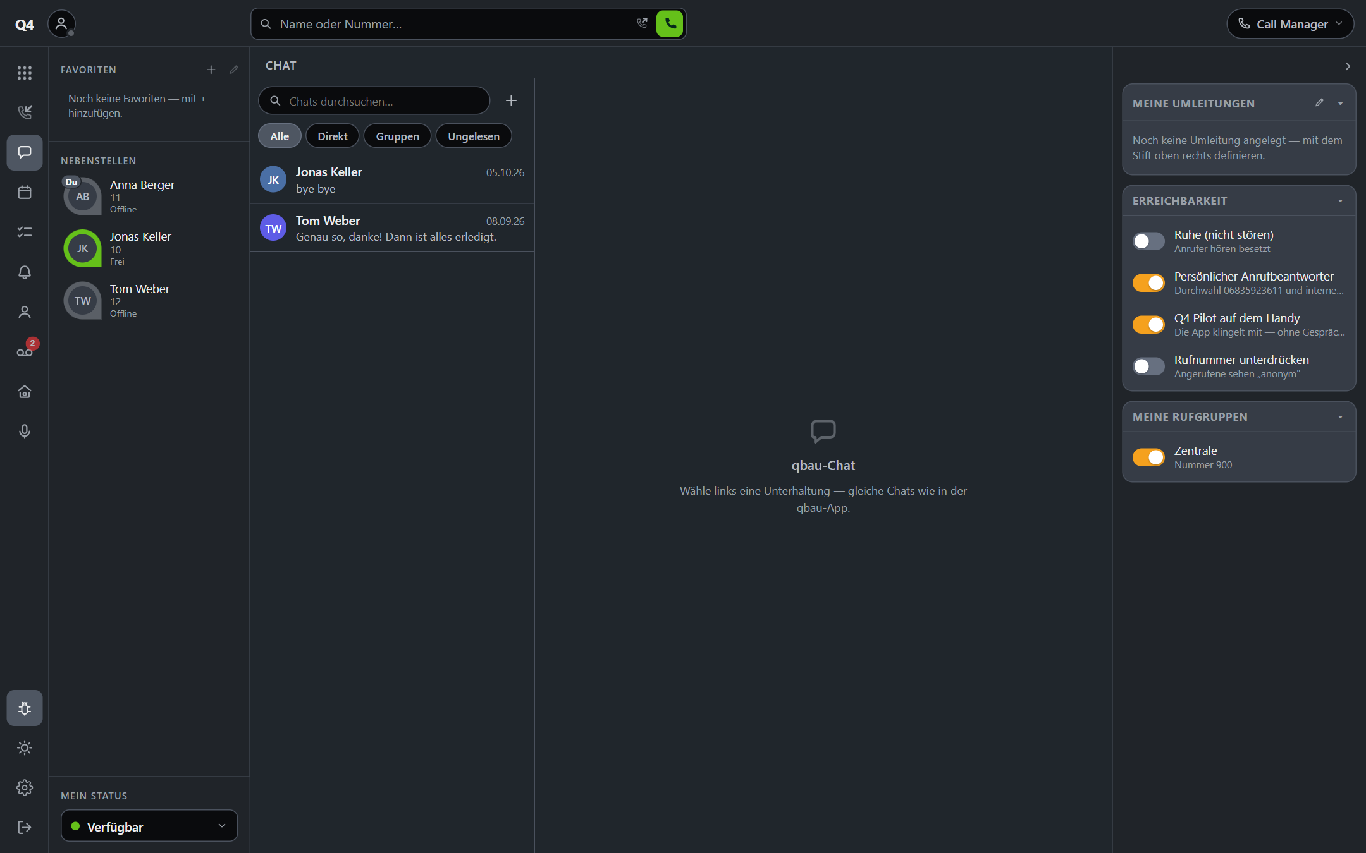Open Jonas Keller chat conversation

pos(392,180)
